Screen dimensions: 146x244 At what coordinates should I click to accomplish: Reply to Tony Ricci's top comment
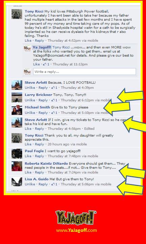click(40, 41)
